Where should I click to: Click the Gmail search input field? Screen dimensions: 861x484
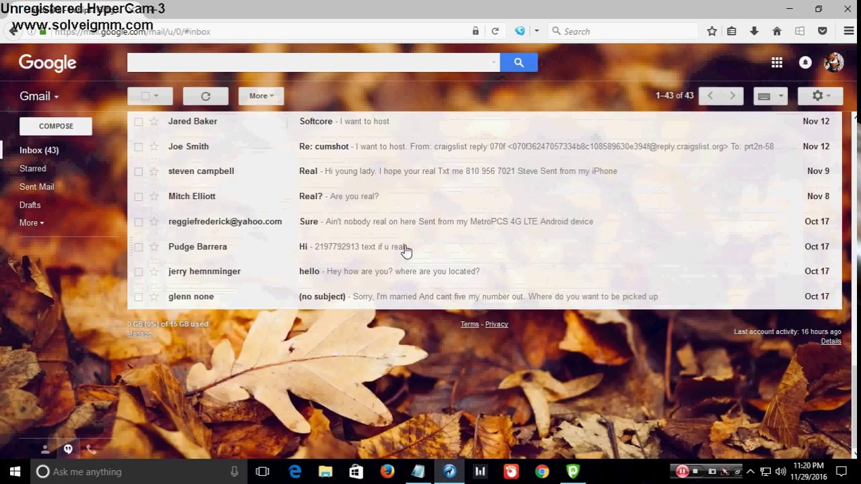pos(308,63)
